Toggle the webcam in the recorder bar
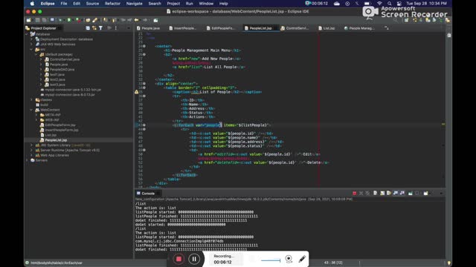 pos(289,259)
